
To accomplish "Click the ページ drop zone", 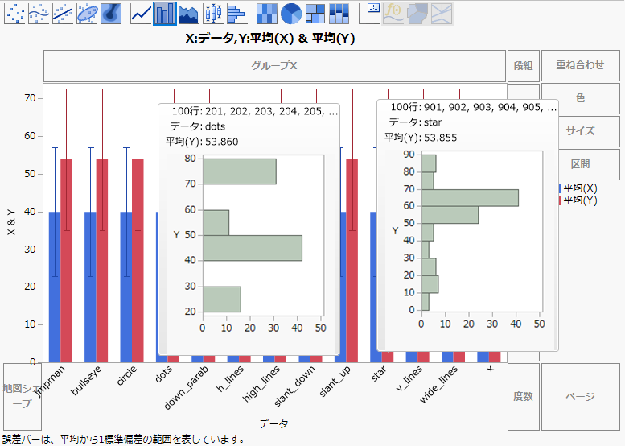I will (580, 397).
